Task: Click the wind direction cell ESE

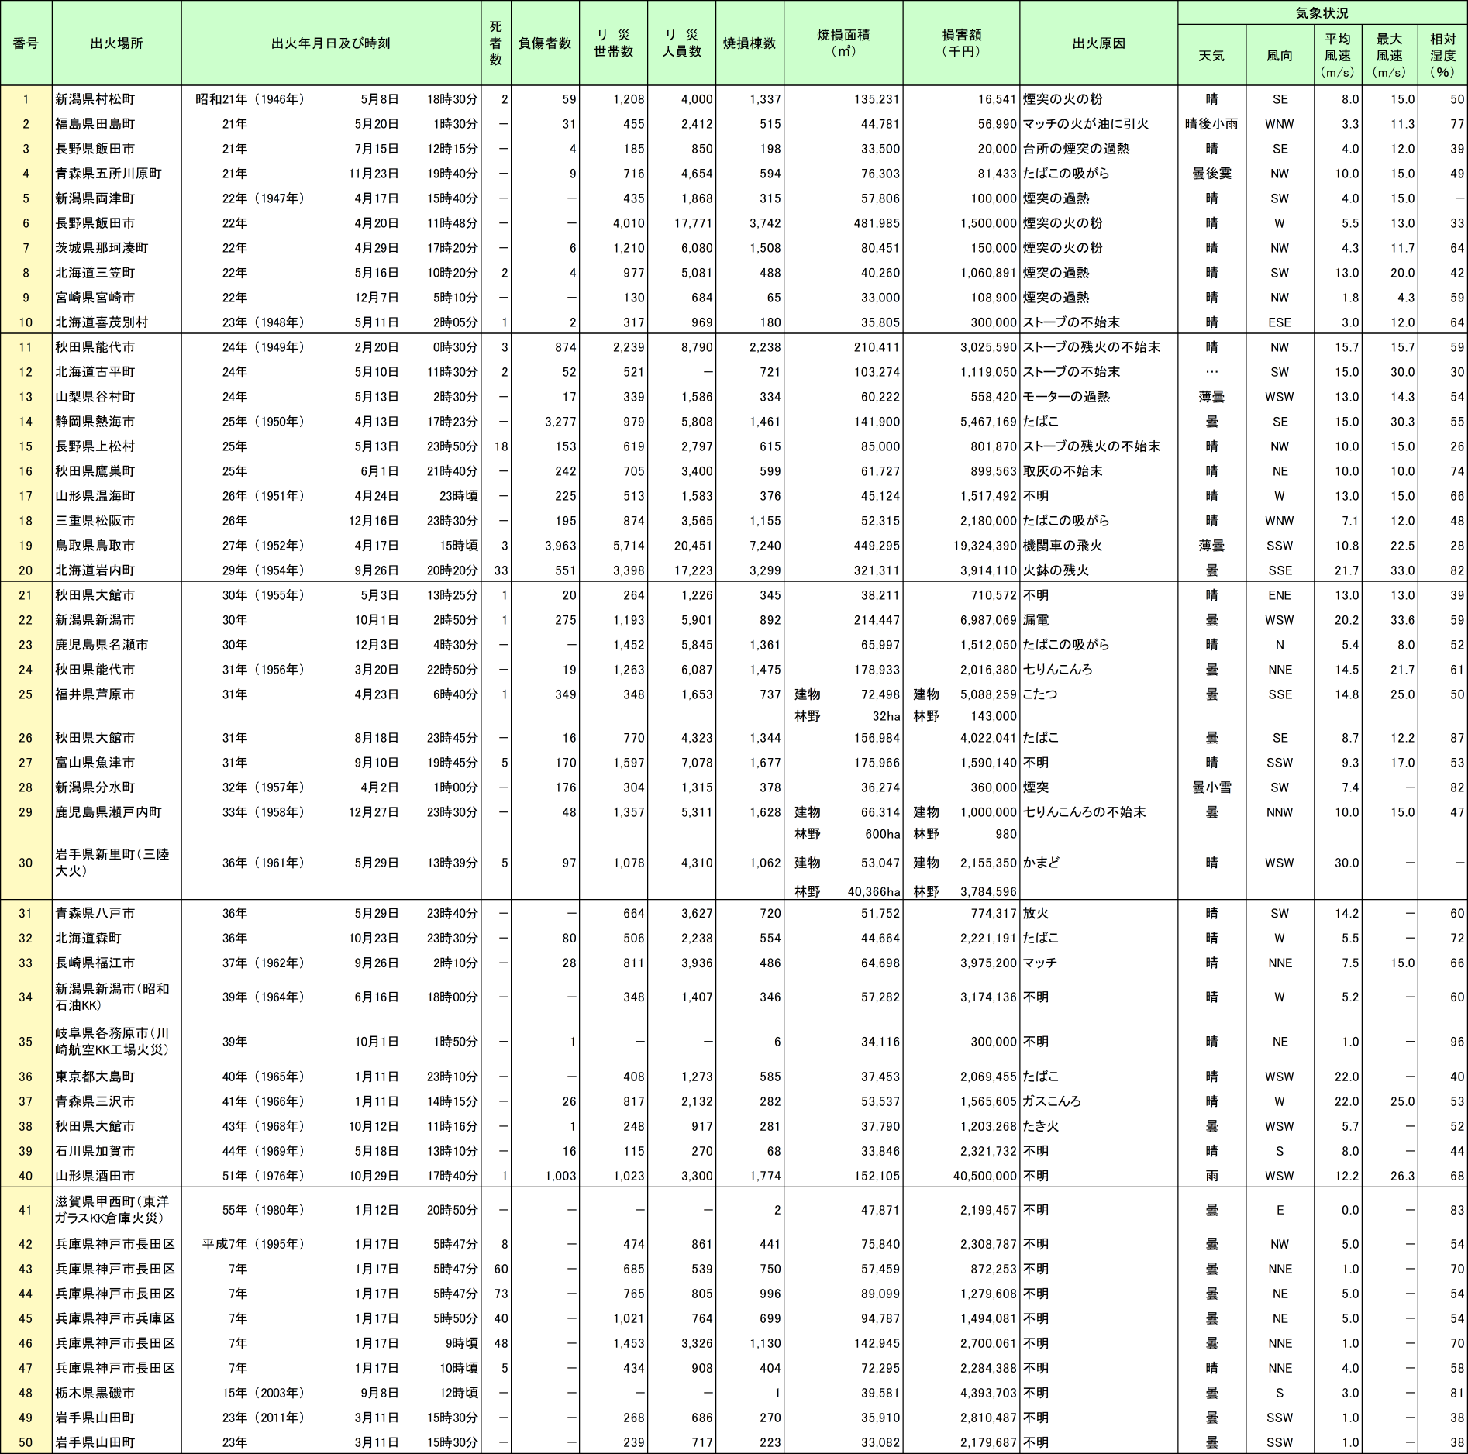Action: [x=1280, y=322]
